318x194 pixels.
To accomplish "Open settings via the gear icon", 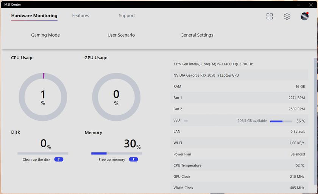I will pyautogui.click(x=287, y=16).
